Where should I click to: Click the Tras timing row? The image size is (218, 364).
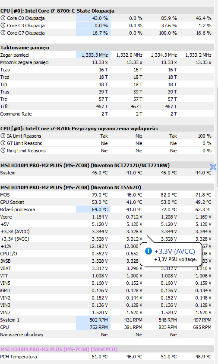(107, 92)
